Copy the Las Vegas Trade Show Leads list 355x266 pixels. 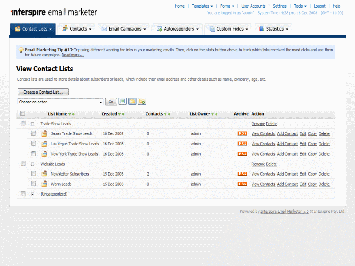click(x=312, y=144)
